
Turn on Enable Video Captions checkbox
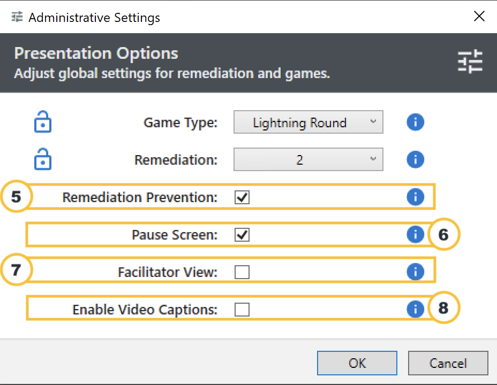242,310
